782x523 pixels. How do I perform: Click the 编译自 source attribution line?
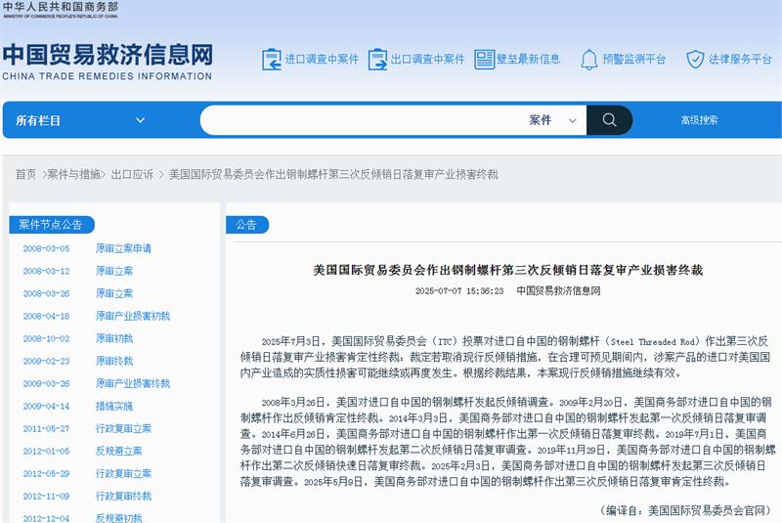(x=686, y=510)
